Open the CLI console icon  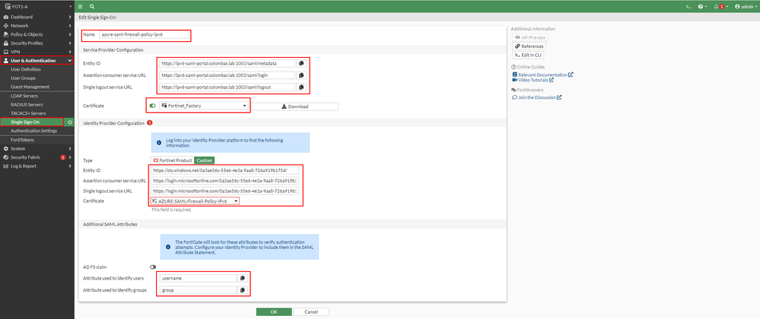[688, 7]
